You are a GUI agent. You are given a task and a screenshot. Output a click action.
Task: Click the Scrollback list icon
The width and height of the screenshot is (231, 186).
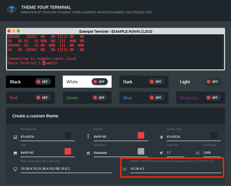[x=198, y=153]
